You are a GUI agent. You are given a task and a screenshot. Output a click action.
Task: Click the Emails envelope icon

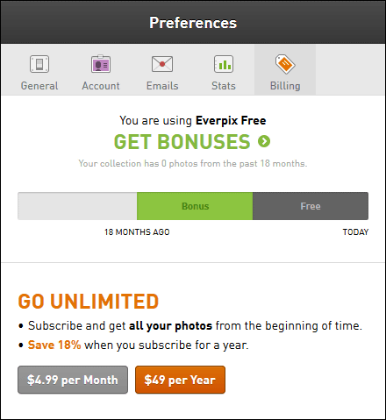click(162, 64)
